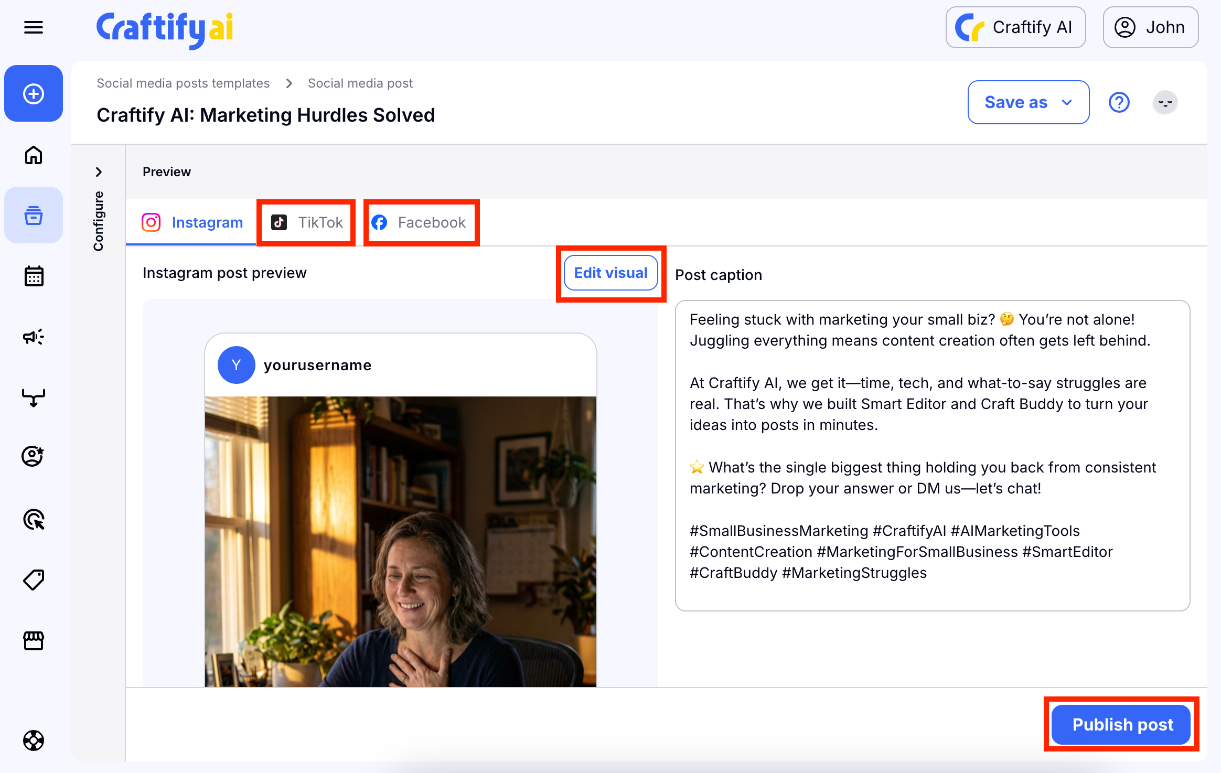Open the life buoy support icon

pos(34,740)
